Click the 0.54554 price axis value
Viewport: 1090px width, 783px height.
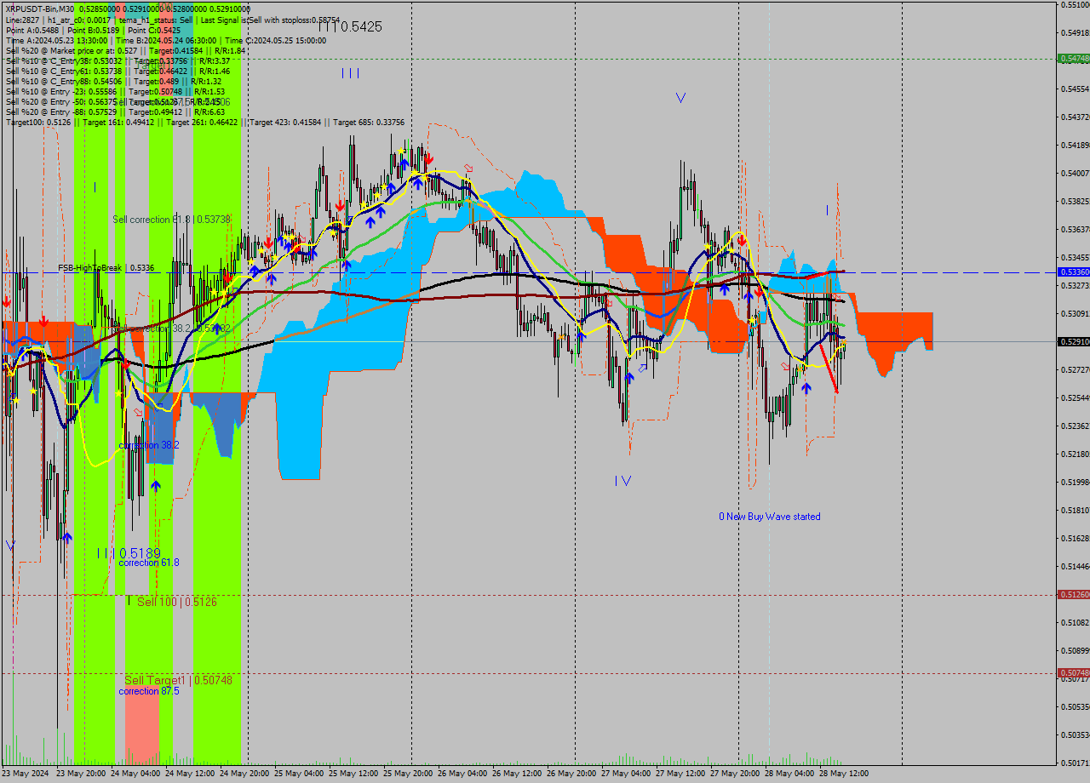tap(1076, 89)
